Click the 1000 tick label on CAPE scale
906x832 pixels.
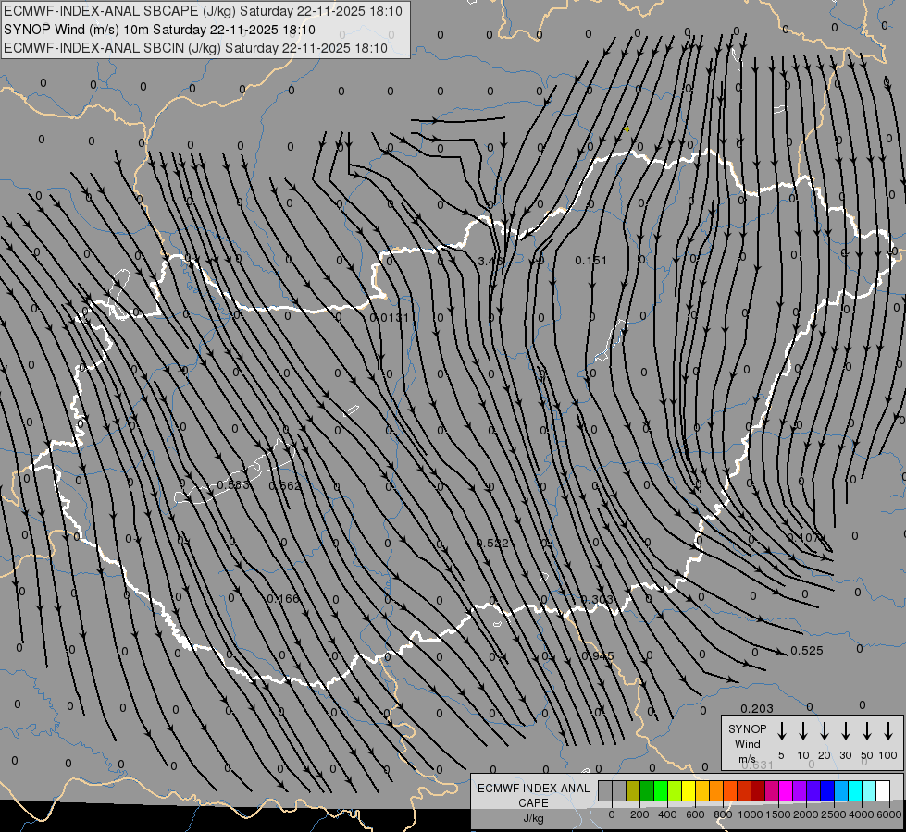751,814
